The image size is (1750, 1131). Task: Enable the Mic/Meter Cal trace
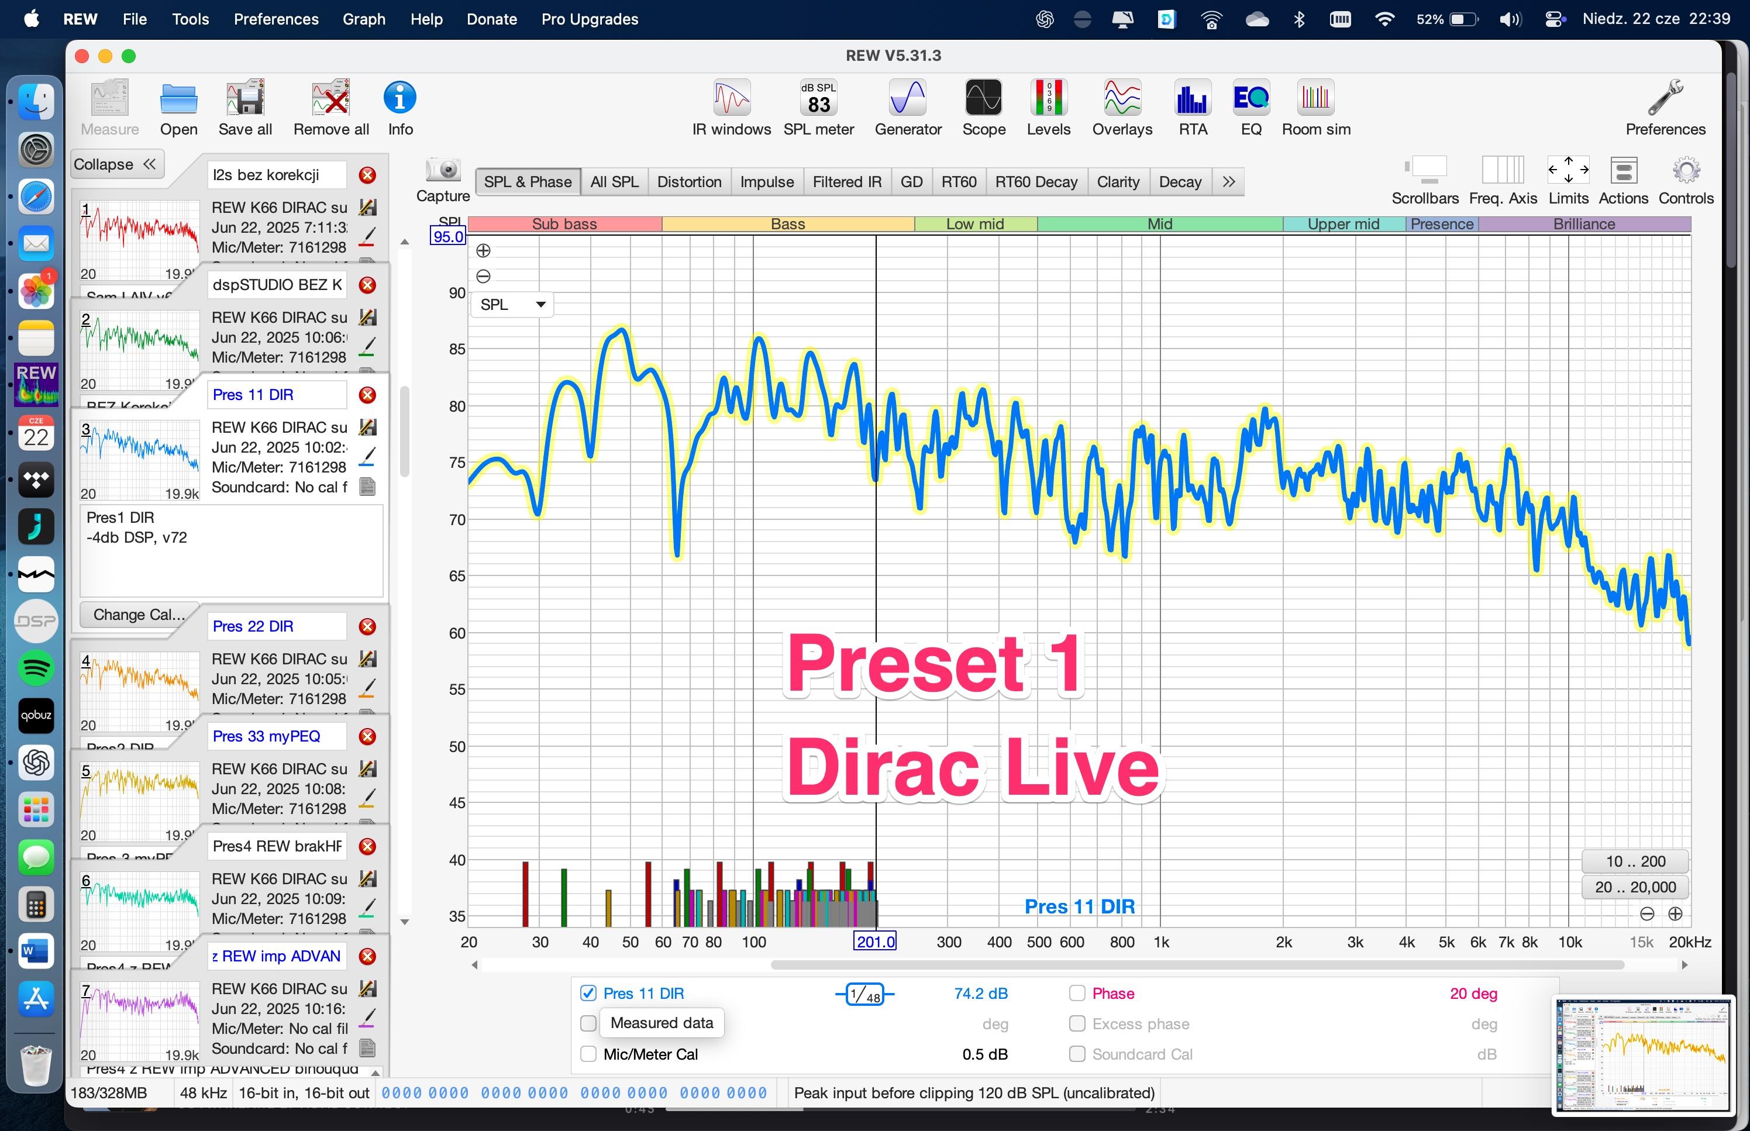tap(588, 1054)
